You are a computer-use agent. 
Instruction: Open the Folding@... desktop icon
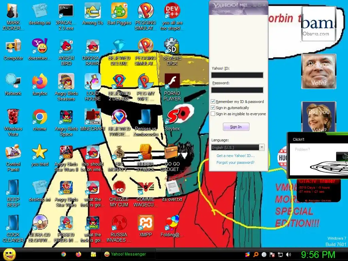pyautogui.click(x=172, y=226)
